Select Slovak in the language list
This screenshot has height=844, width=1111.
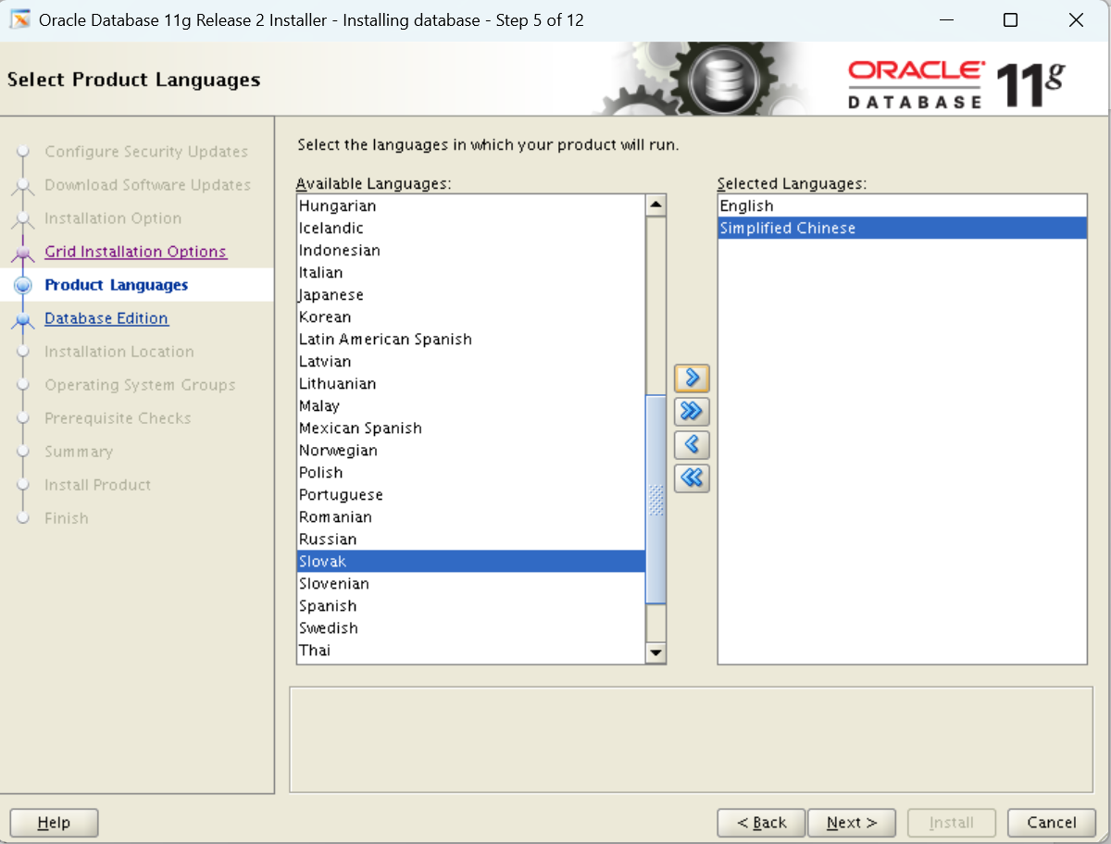point(323,561)
